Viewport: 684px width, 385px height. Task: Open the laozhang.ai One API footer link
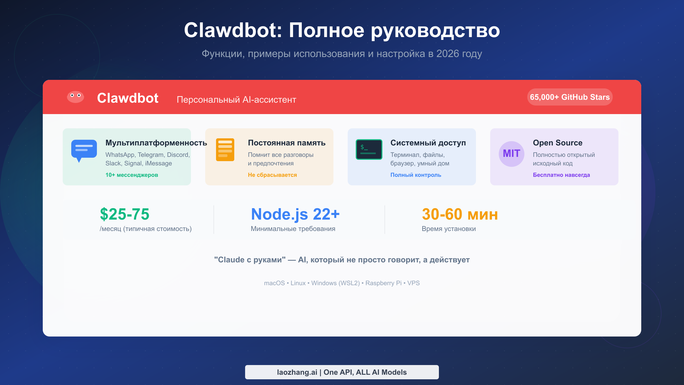pos(342,372)
